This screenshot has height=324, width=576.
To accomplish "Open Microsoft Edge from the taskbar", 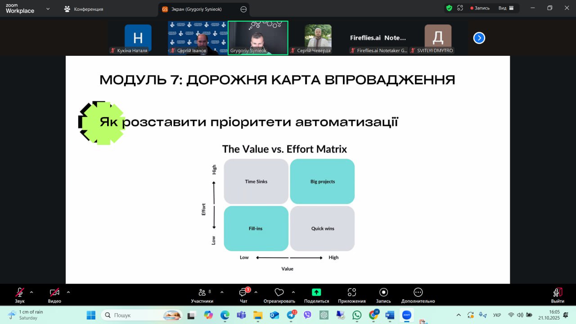I will pos(225,315).
